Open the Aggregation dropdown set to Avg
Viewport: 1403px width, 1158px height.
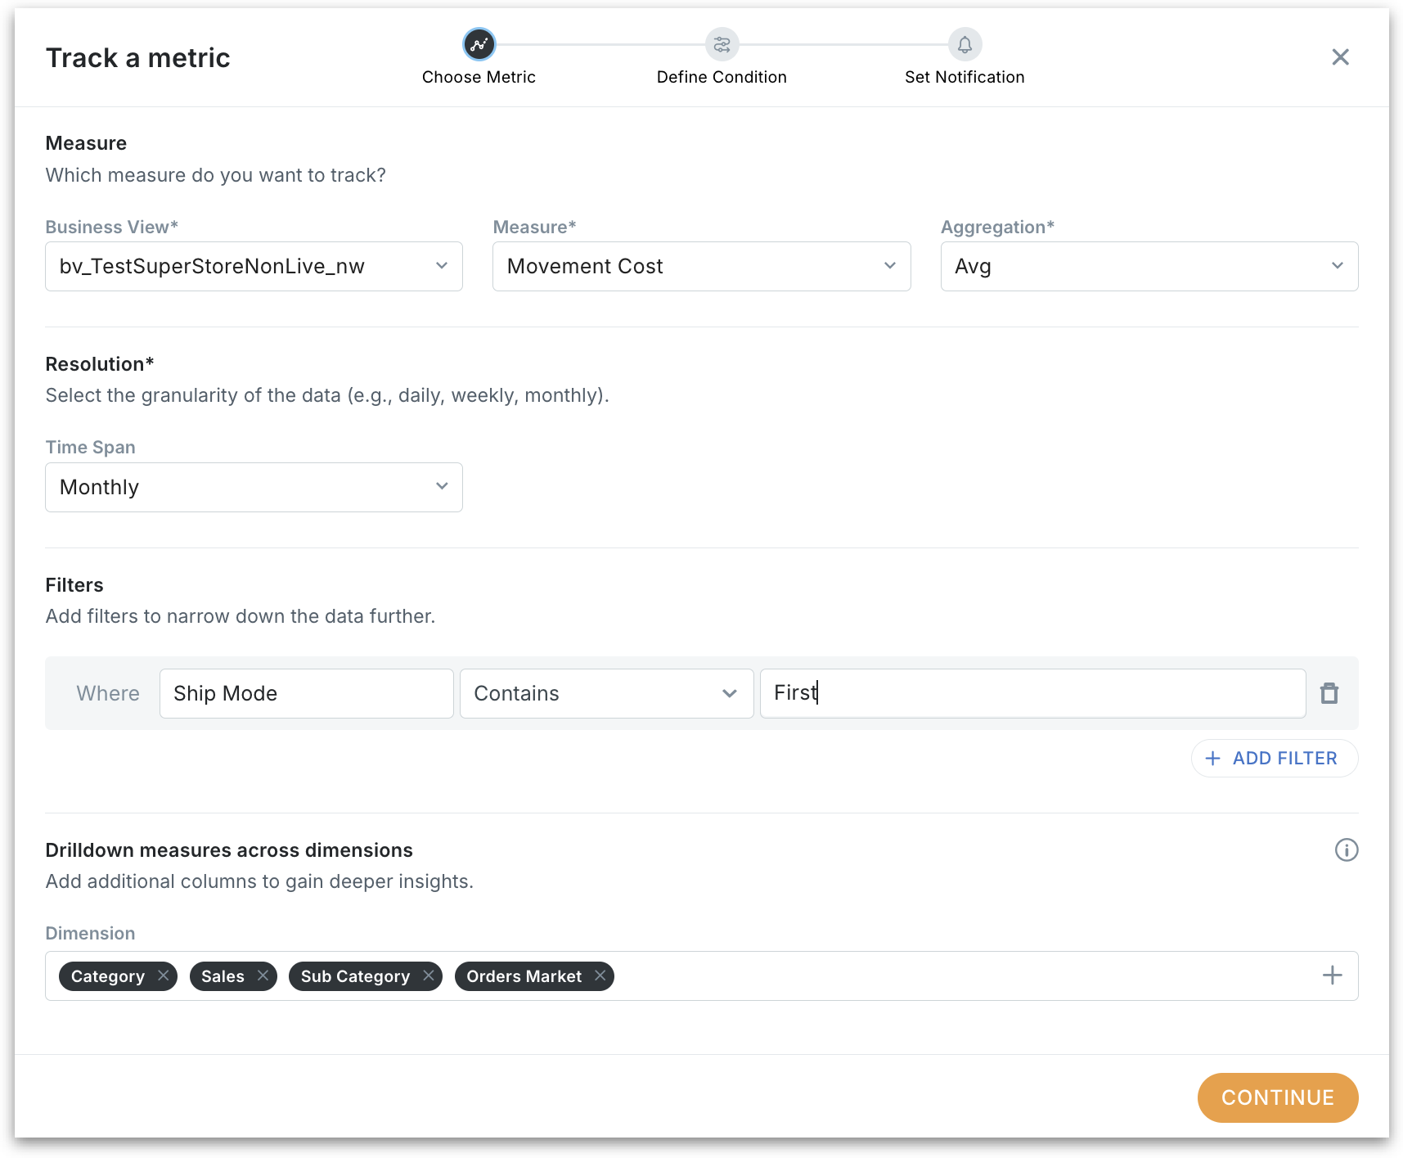coord(1149,266)
